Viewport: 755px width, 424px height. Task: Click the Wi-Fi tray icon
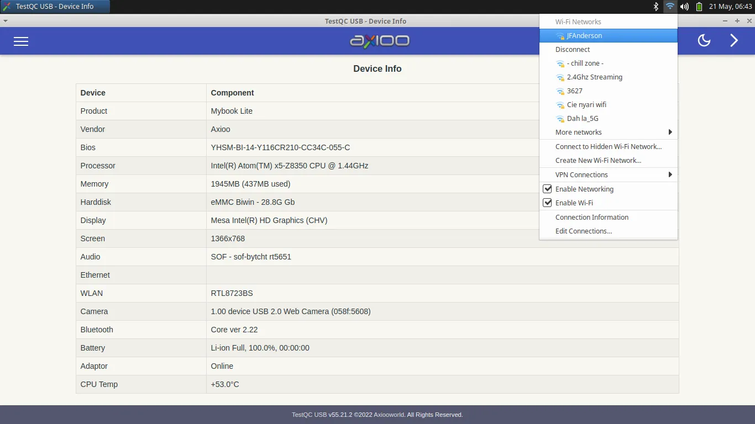point(670,7)
